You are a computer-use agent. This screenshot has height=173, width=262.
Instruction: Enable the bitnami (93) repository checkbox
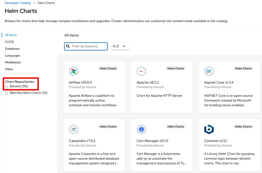click(x=7, y=87)
